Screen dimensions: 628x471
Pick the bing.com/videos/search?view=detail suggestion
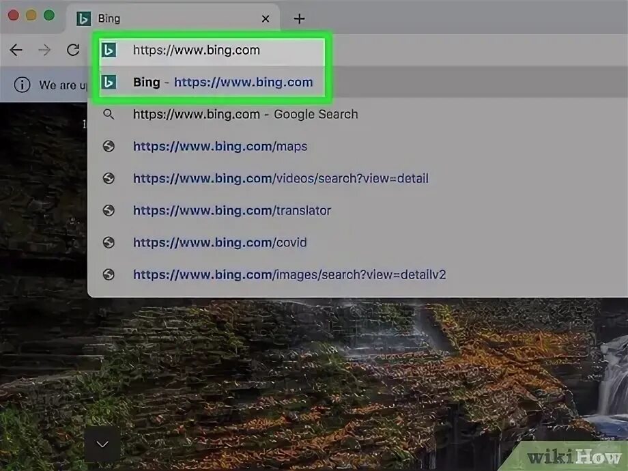coord(357,178)
